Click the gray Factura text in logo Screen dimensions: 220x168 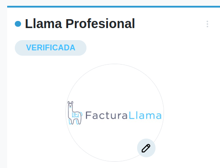107,115
